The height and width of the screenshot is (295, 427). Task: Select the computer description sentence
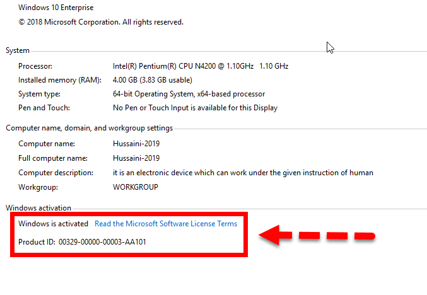243,173
